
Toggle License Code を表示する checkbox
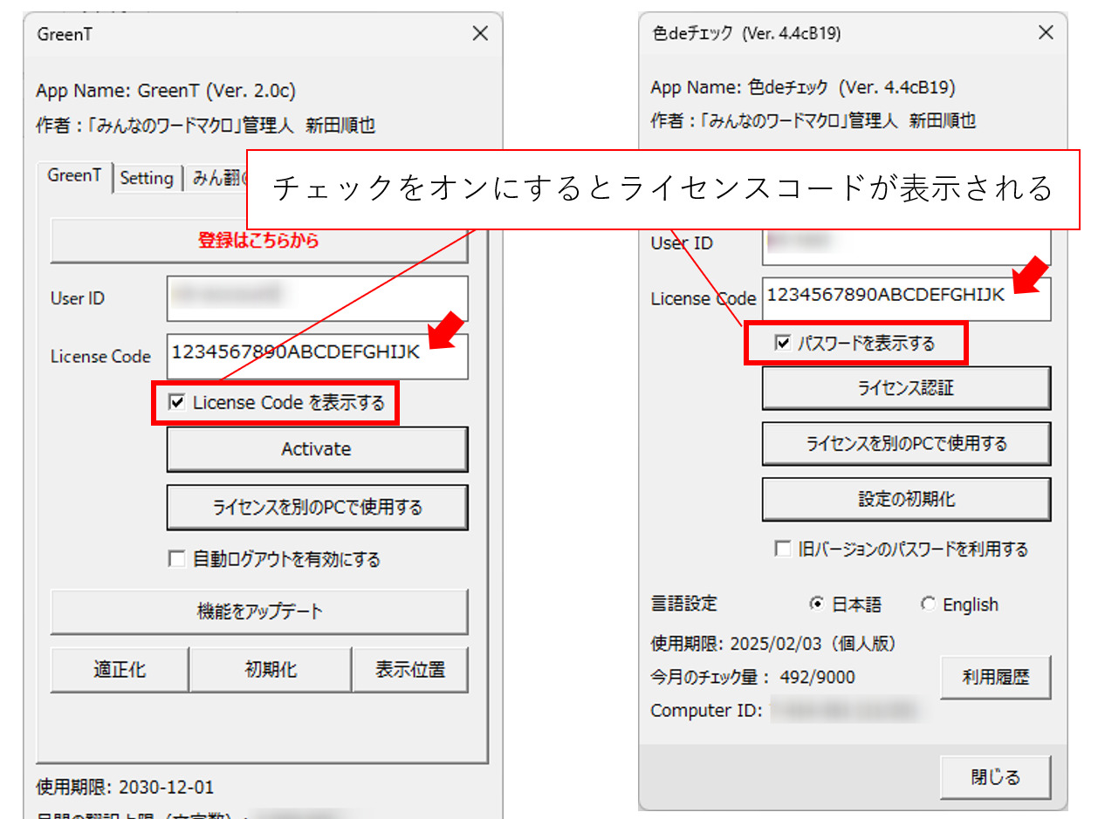pyautogui.click(x=177, y=402)
